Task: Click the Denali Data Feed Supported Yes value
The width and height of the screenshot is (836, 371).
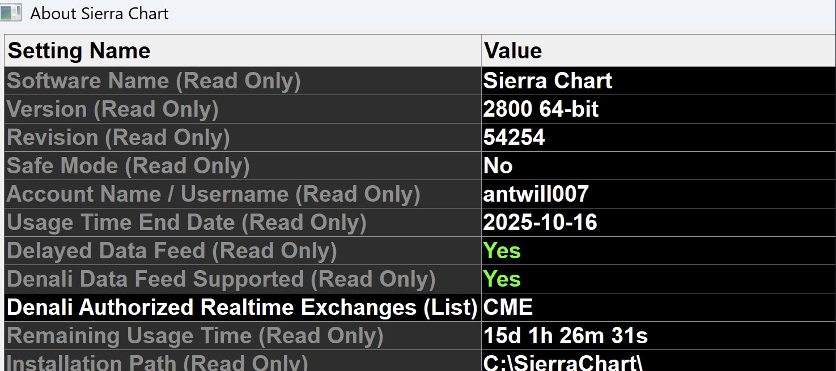Action: [502, 279]
